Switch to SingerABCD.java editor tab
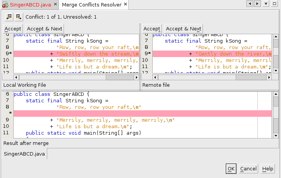The image size is (281, 178). (x=28, y=5)
